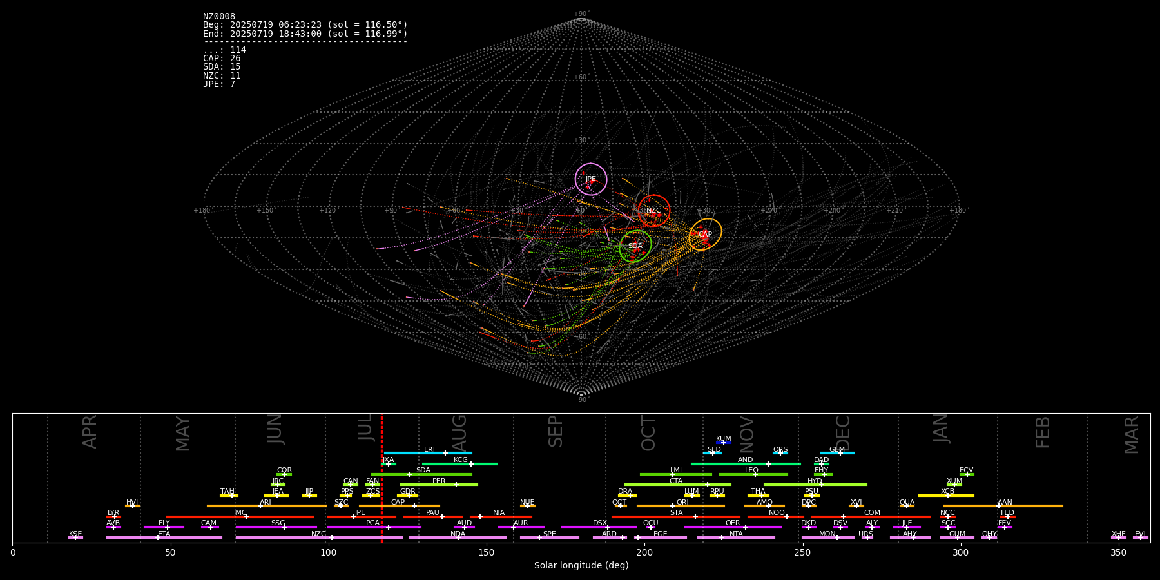
Task: Click the 'Solar longitude (deg)' axis label
Action: point(581,565)
